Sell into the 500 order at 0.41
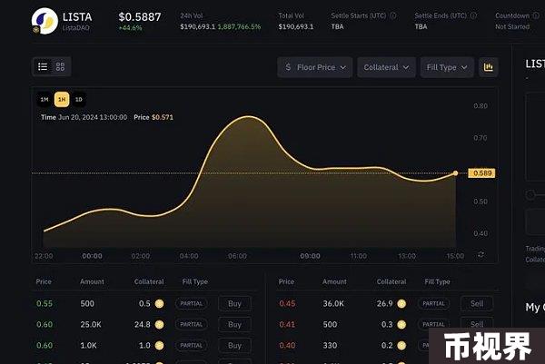 (x=477, y=323)
